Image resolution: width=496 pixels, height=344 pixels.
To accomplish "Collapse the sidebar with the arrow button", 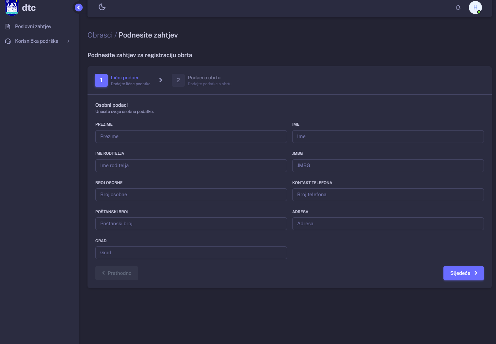I will pyautogui.click(x=79, y=8).
